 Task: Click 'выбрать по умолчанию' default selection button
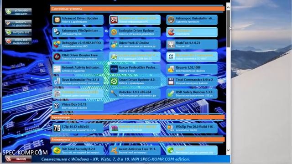click(x=18, y=23)
